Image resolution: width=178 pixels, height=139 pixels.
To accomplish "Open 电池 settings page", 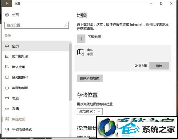I will [x=35, y=98].
